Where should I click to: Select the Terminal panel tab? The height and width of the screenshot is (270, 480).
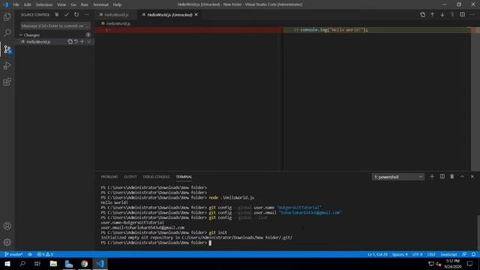184,177
